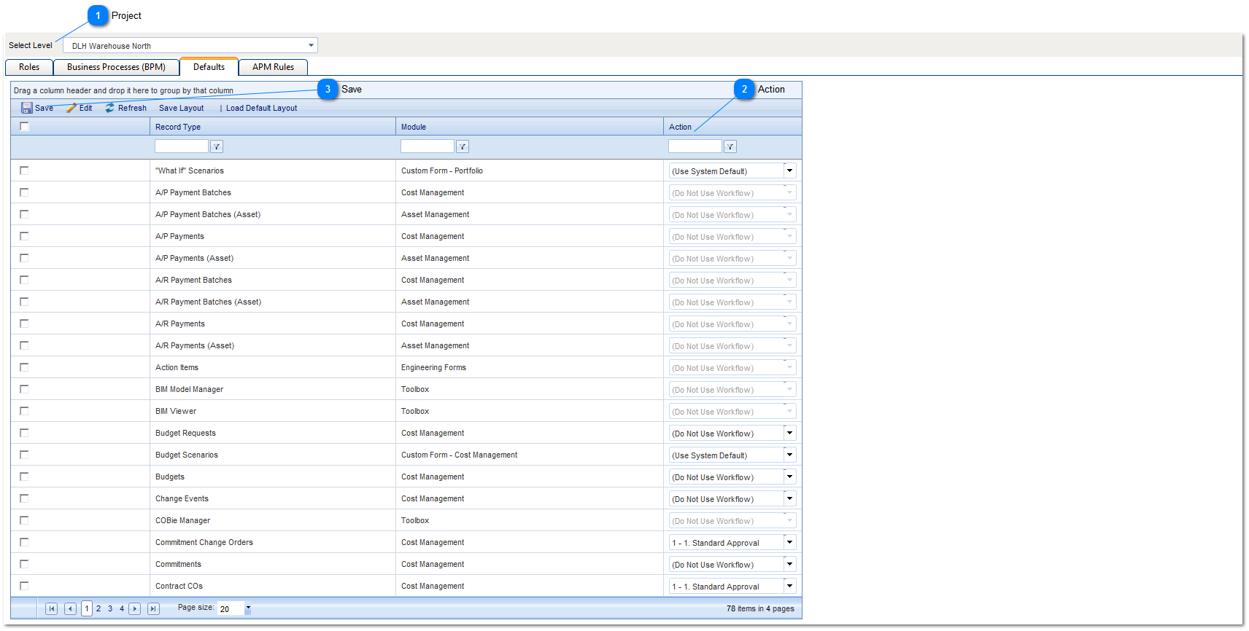
Task: Check the BIM Viewer row checkbox
Action: click(24, 411)
